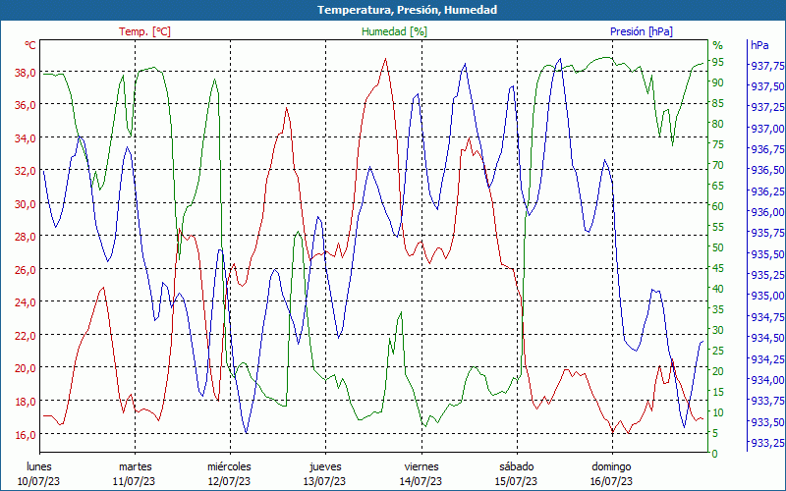Click the 32,0 temperature axis value
This screenshot has width=786, height=491.
coord(26,171)
